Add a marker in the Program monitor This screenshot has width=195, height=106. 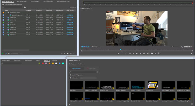click(x=118, y=53)
